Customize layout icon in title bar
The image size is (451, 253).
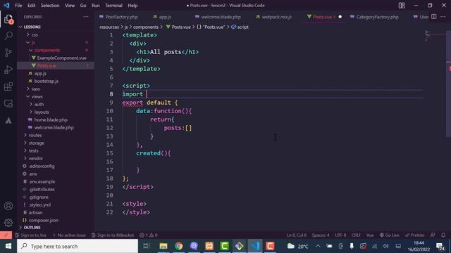(x=402, y=6)
